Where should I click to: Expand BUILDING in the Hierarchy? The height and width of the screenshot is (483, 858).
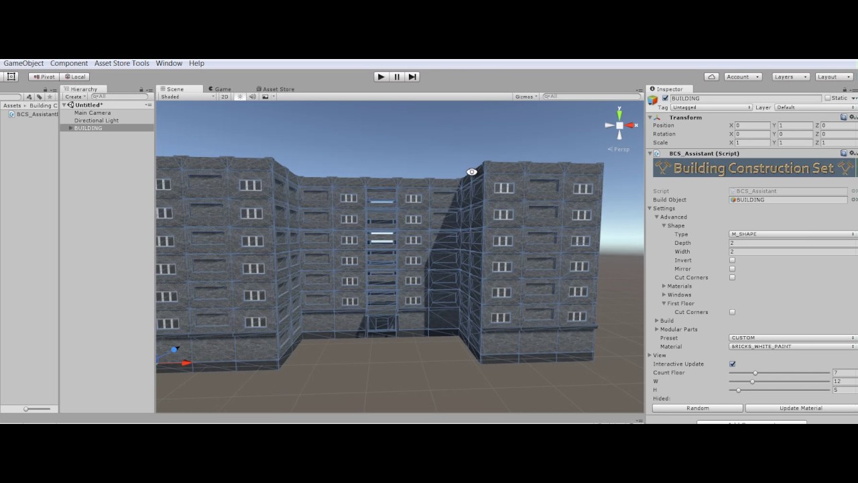pyautogui.click(x=70, y=128)
